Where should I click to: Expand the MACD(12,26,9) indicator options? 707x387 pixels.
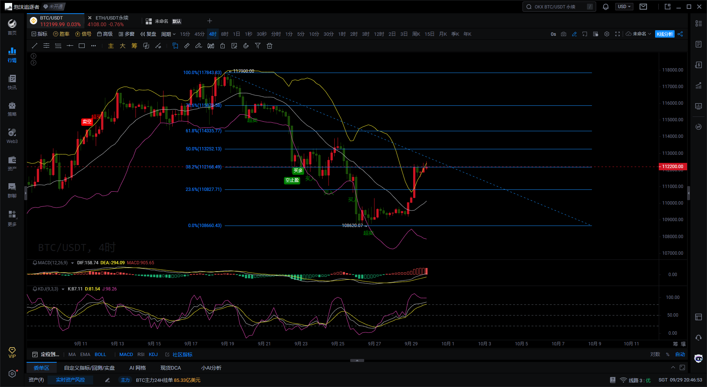[x=73, y=263]
